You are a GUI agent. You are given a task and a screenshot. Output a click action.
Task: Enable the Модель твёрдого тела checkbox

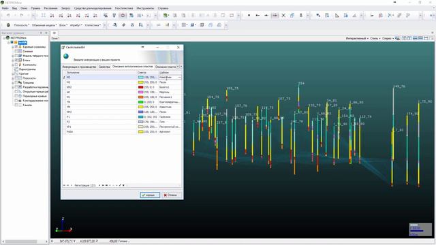click(x=16, y=56)
